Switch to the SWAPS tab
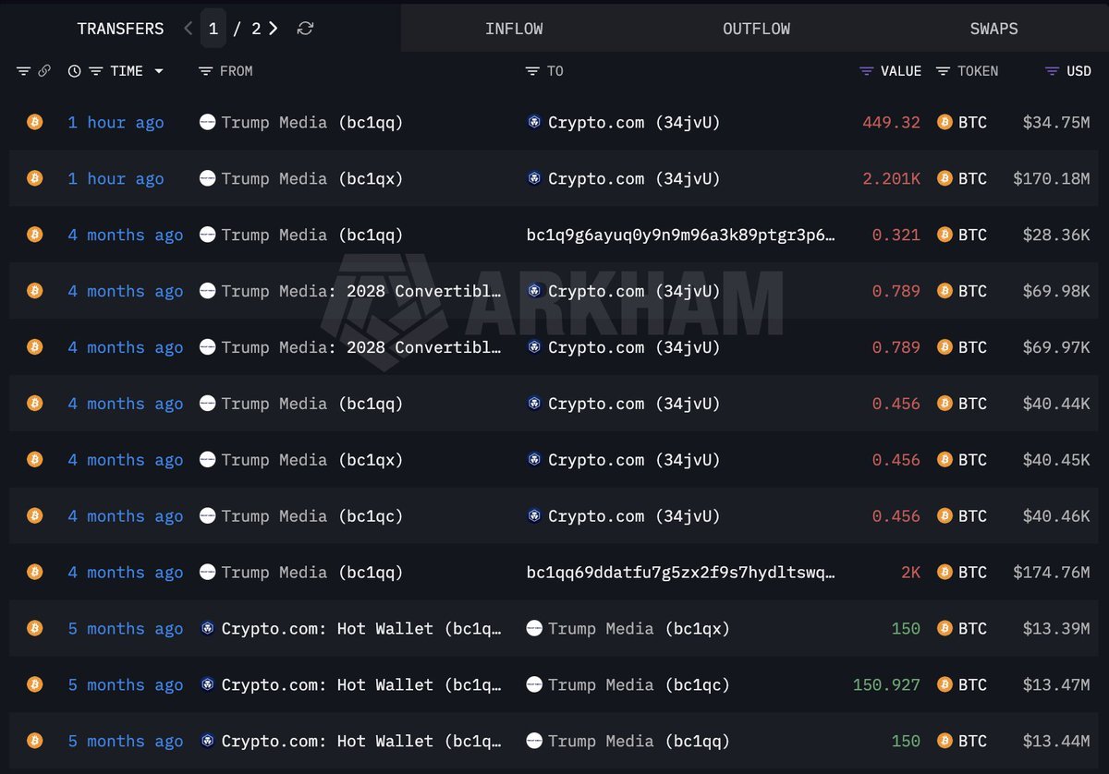 tap(993, 29)
